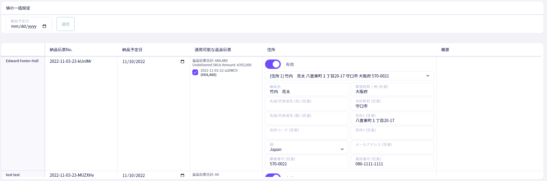547x181 pixels.
Task: Click the メールアドレス input field
Action: [392, 147]
